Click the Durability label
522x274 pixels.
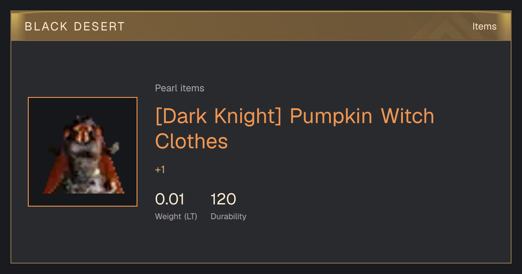(x=228, y=217)
